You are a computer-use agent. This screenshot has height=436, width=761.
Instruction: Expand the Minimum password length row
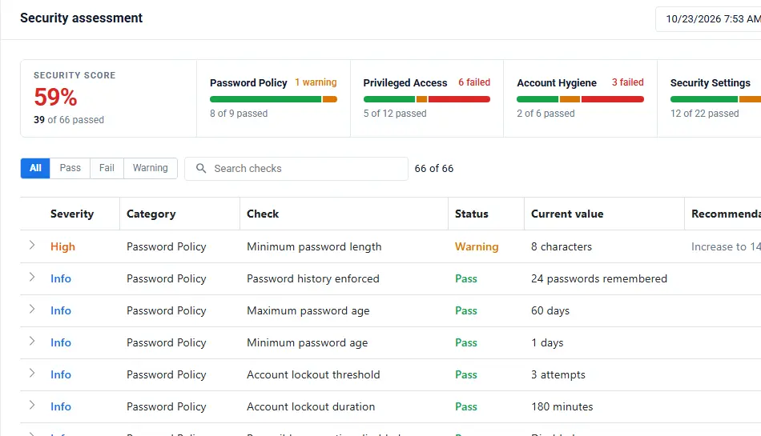coord(32,245)
